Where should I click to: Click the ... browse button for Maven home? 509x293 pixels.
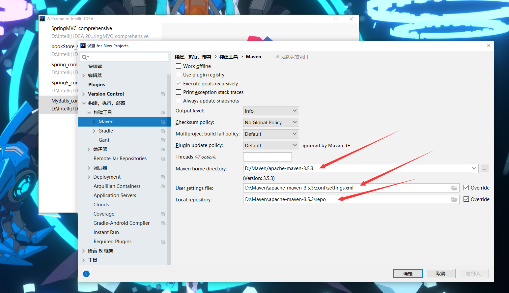485,168
